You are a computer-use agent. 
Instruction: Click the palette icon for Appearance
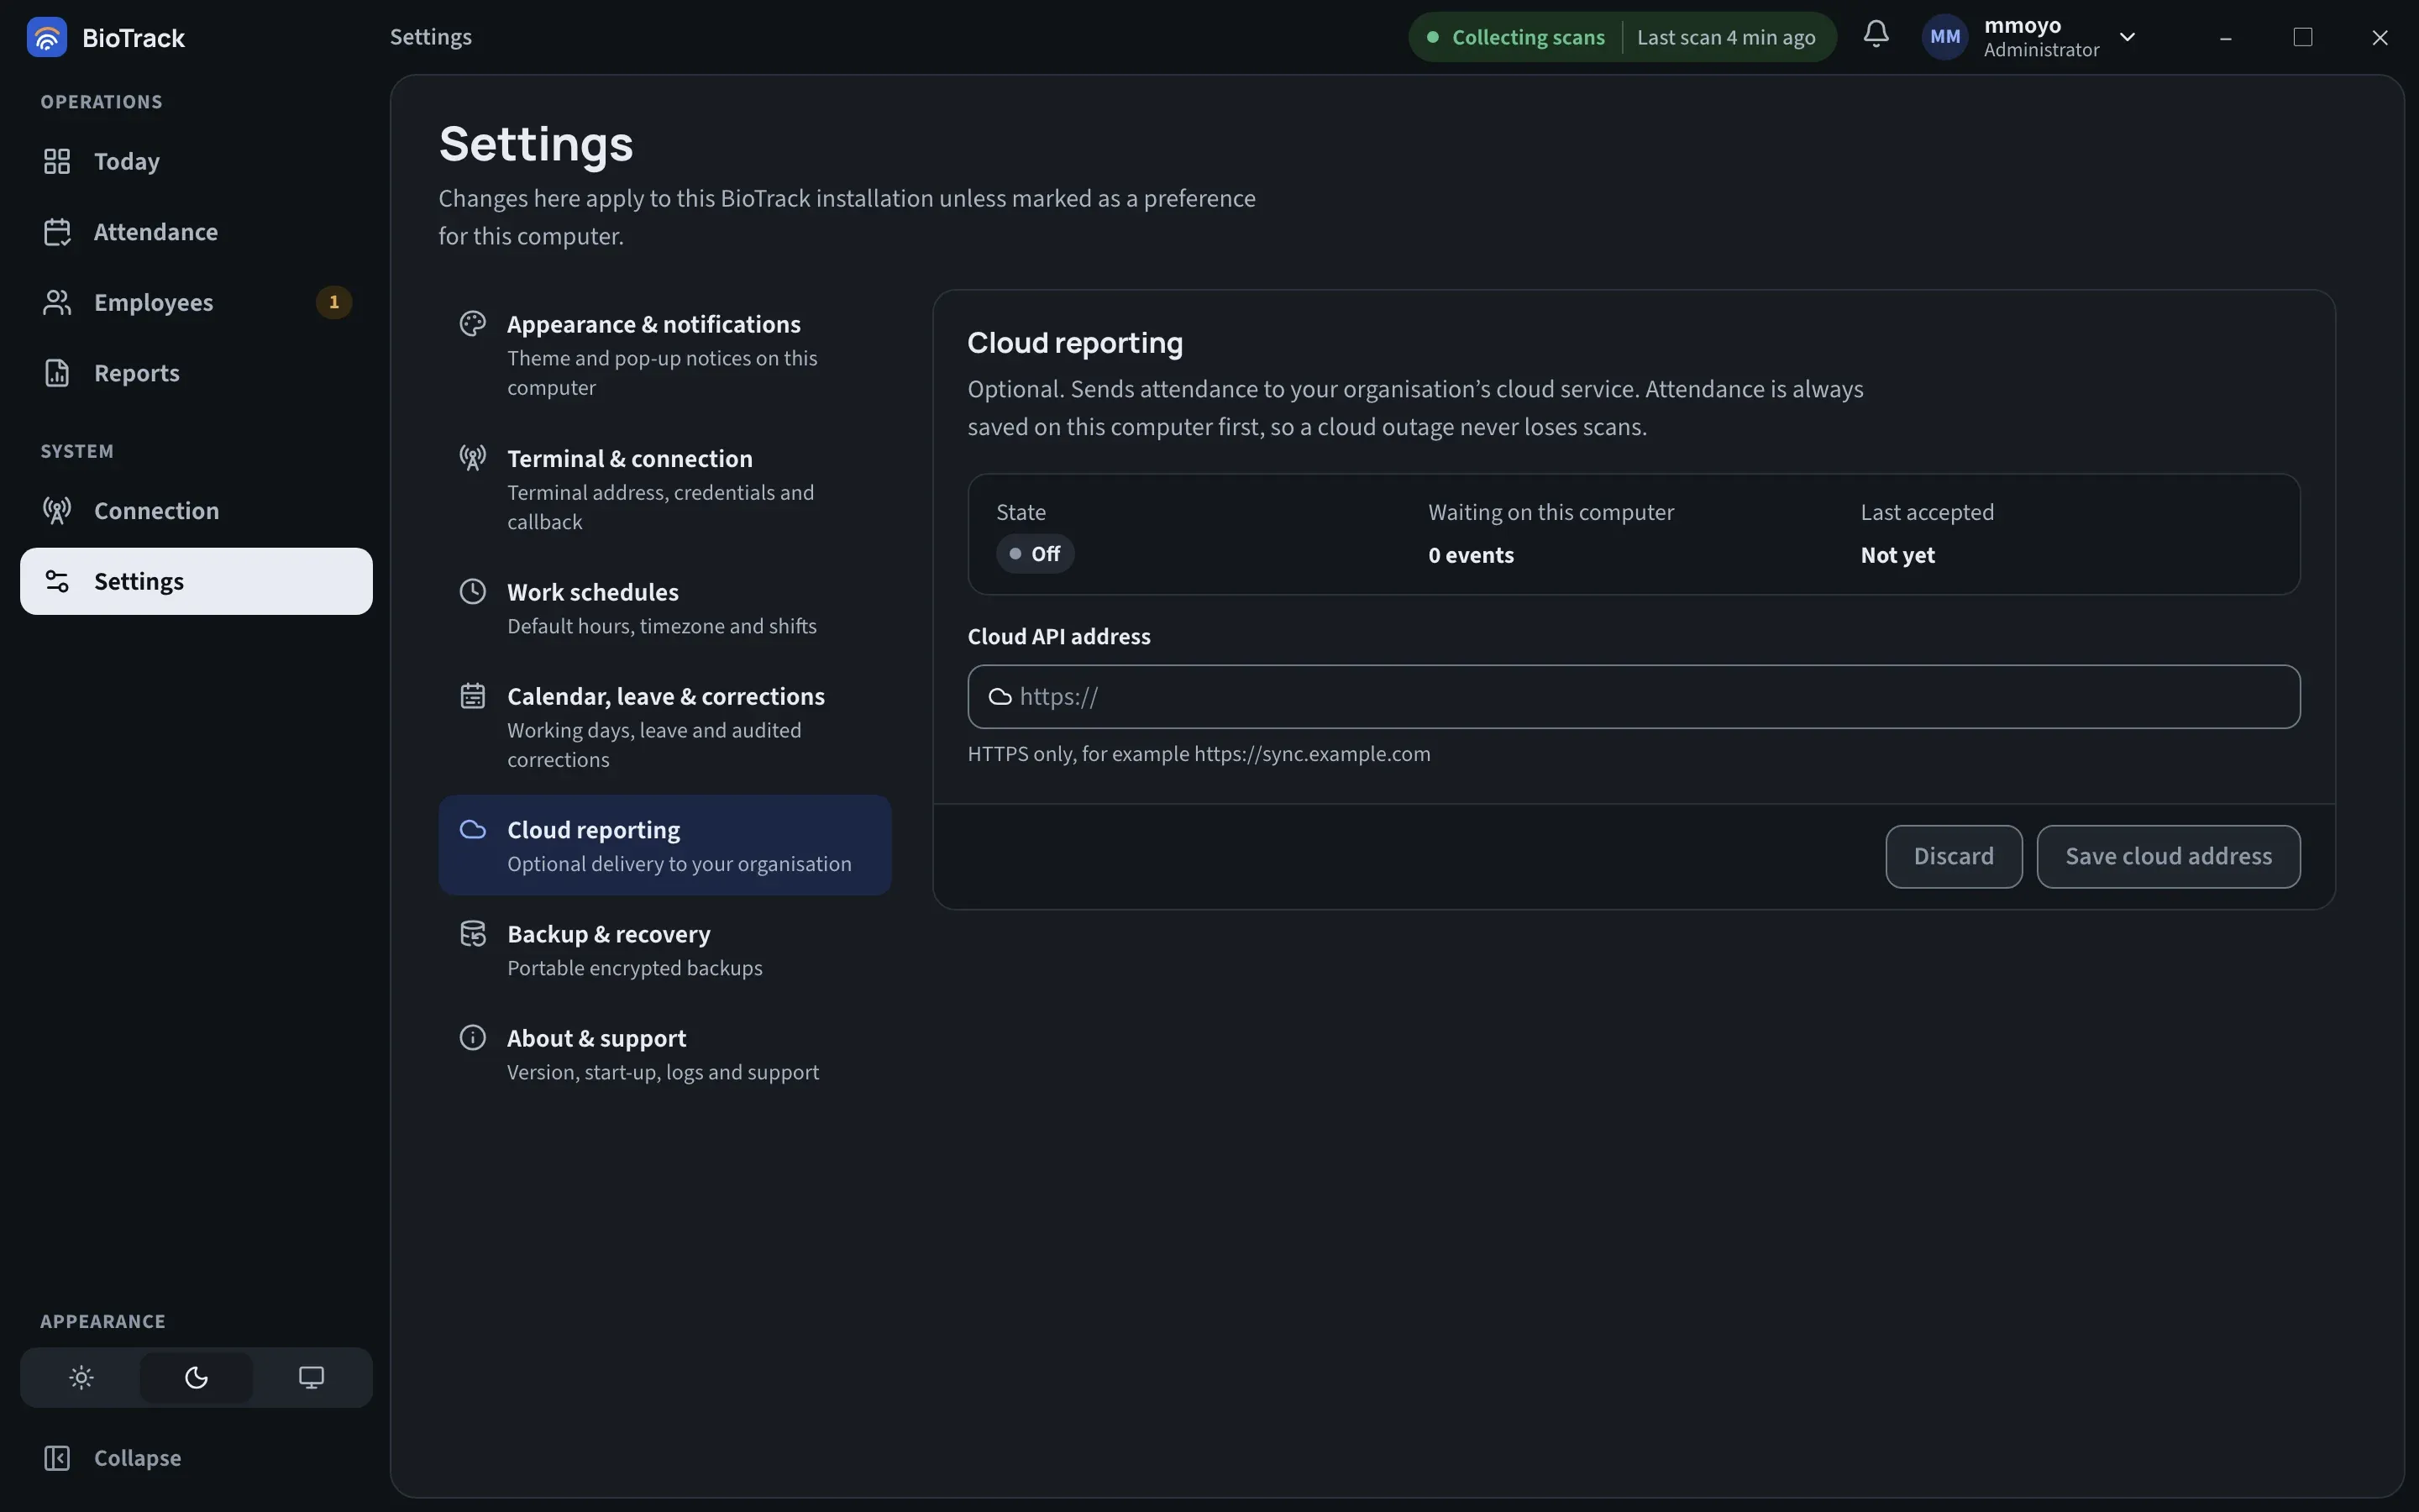pyautogui.click(x=473, y=324)
